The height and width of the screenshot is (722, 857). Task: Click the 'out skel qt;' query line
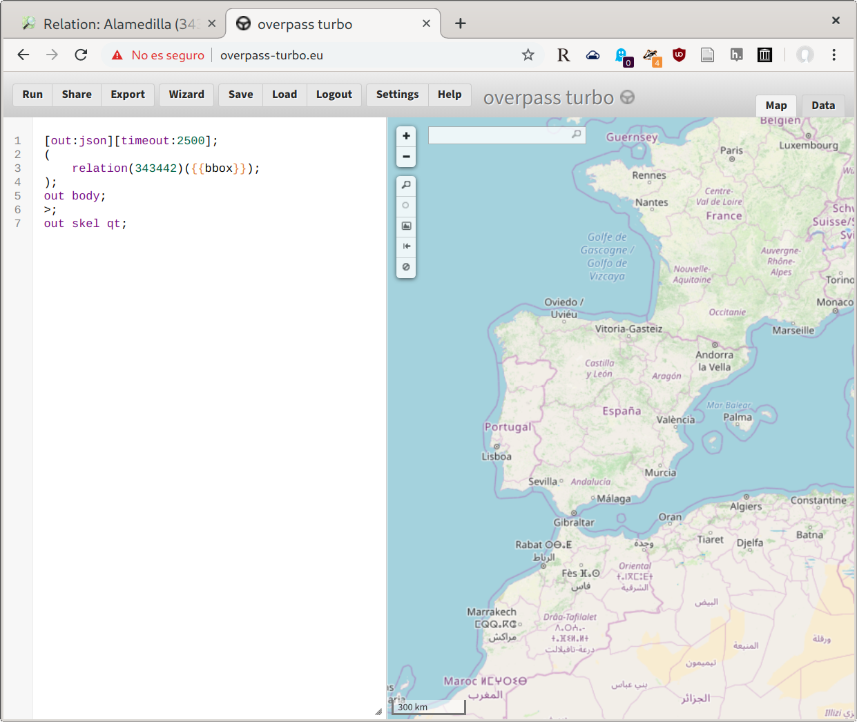tap(86, 224)
